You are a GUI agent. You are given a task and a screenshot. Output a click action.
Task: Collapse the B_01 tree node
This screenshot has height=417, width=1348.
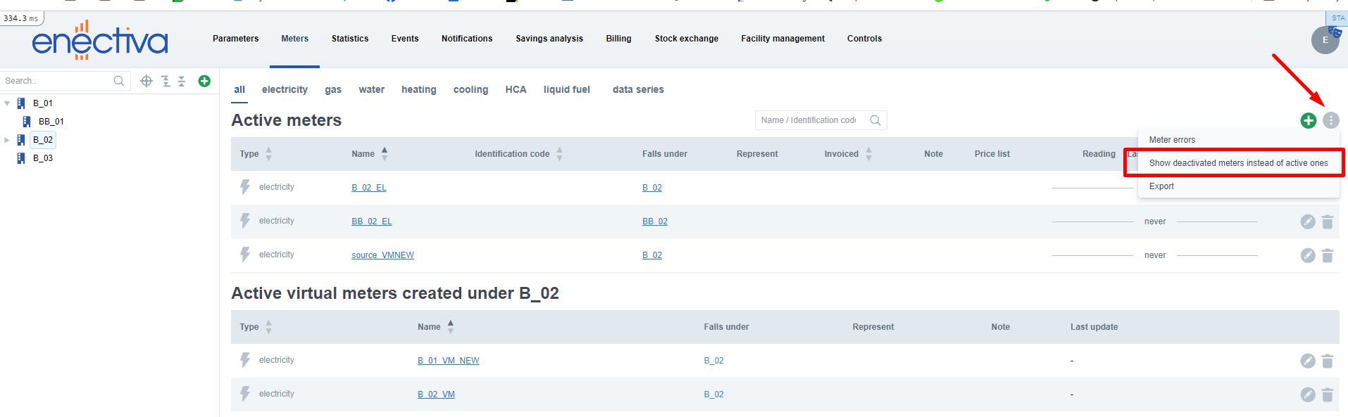tap(8, 103)
